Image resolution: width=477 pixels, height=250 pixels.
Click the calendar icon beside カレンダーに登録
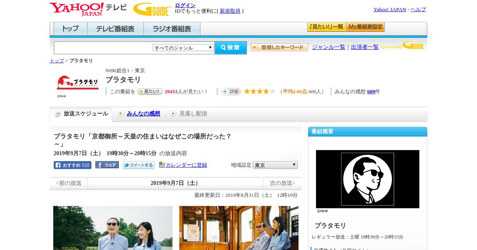coord(162,165)
